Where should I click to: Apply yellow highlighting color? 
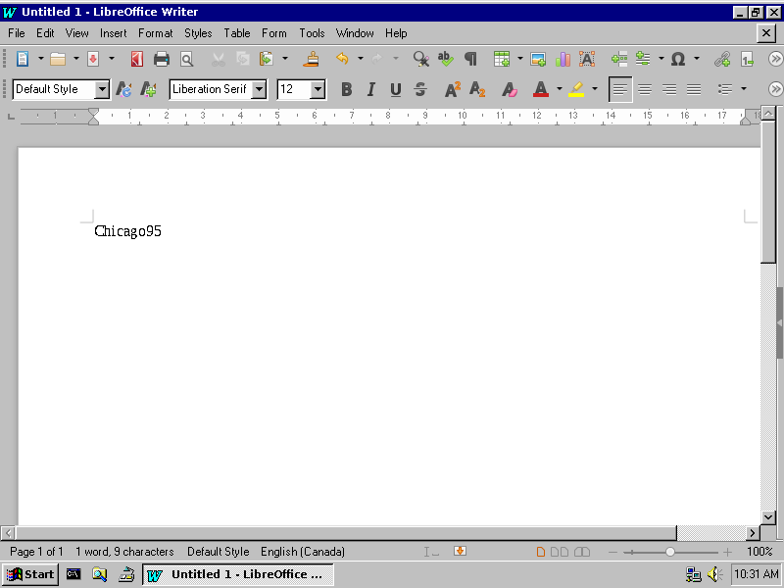tap(576, 89)
